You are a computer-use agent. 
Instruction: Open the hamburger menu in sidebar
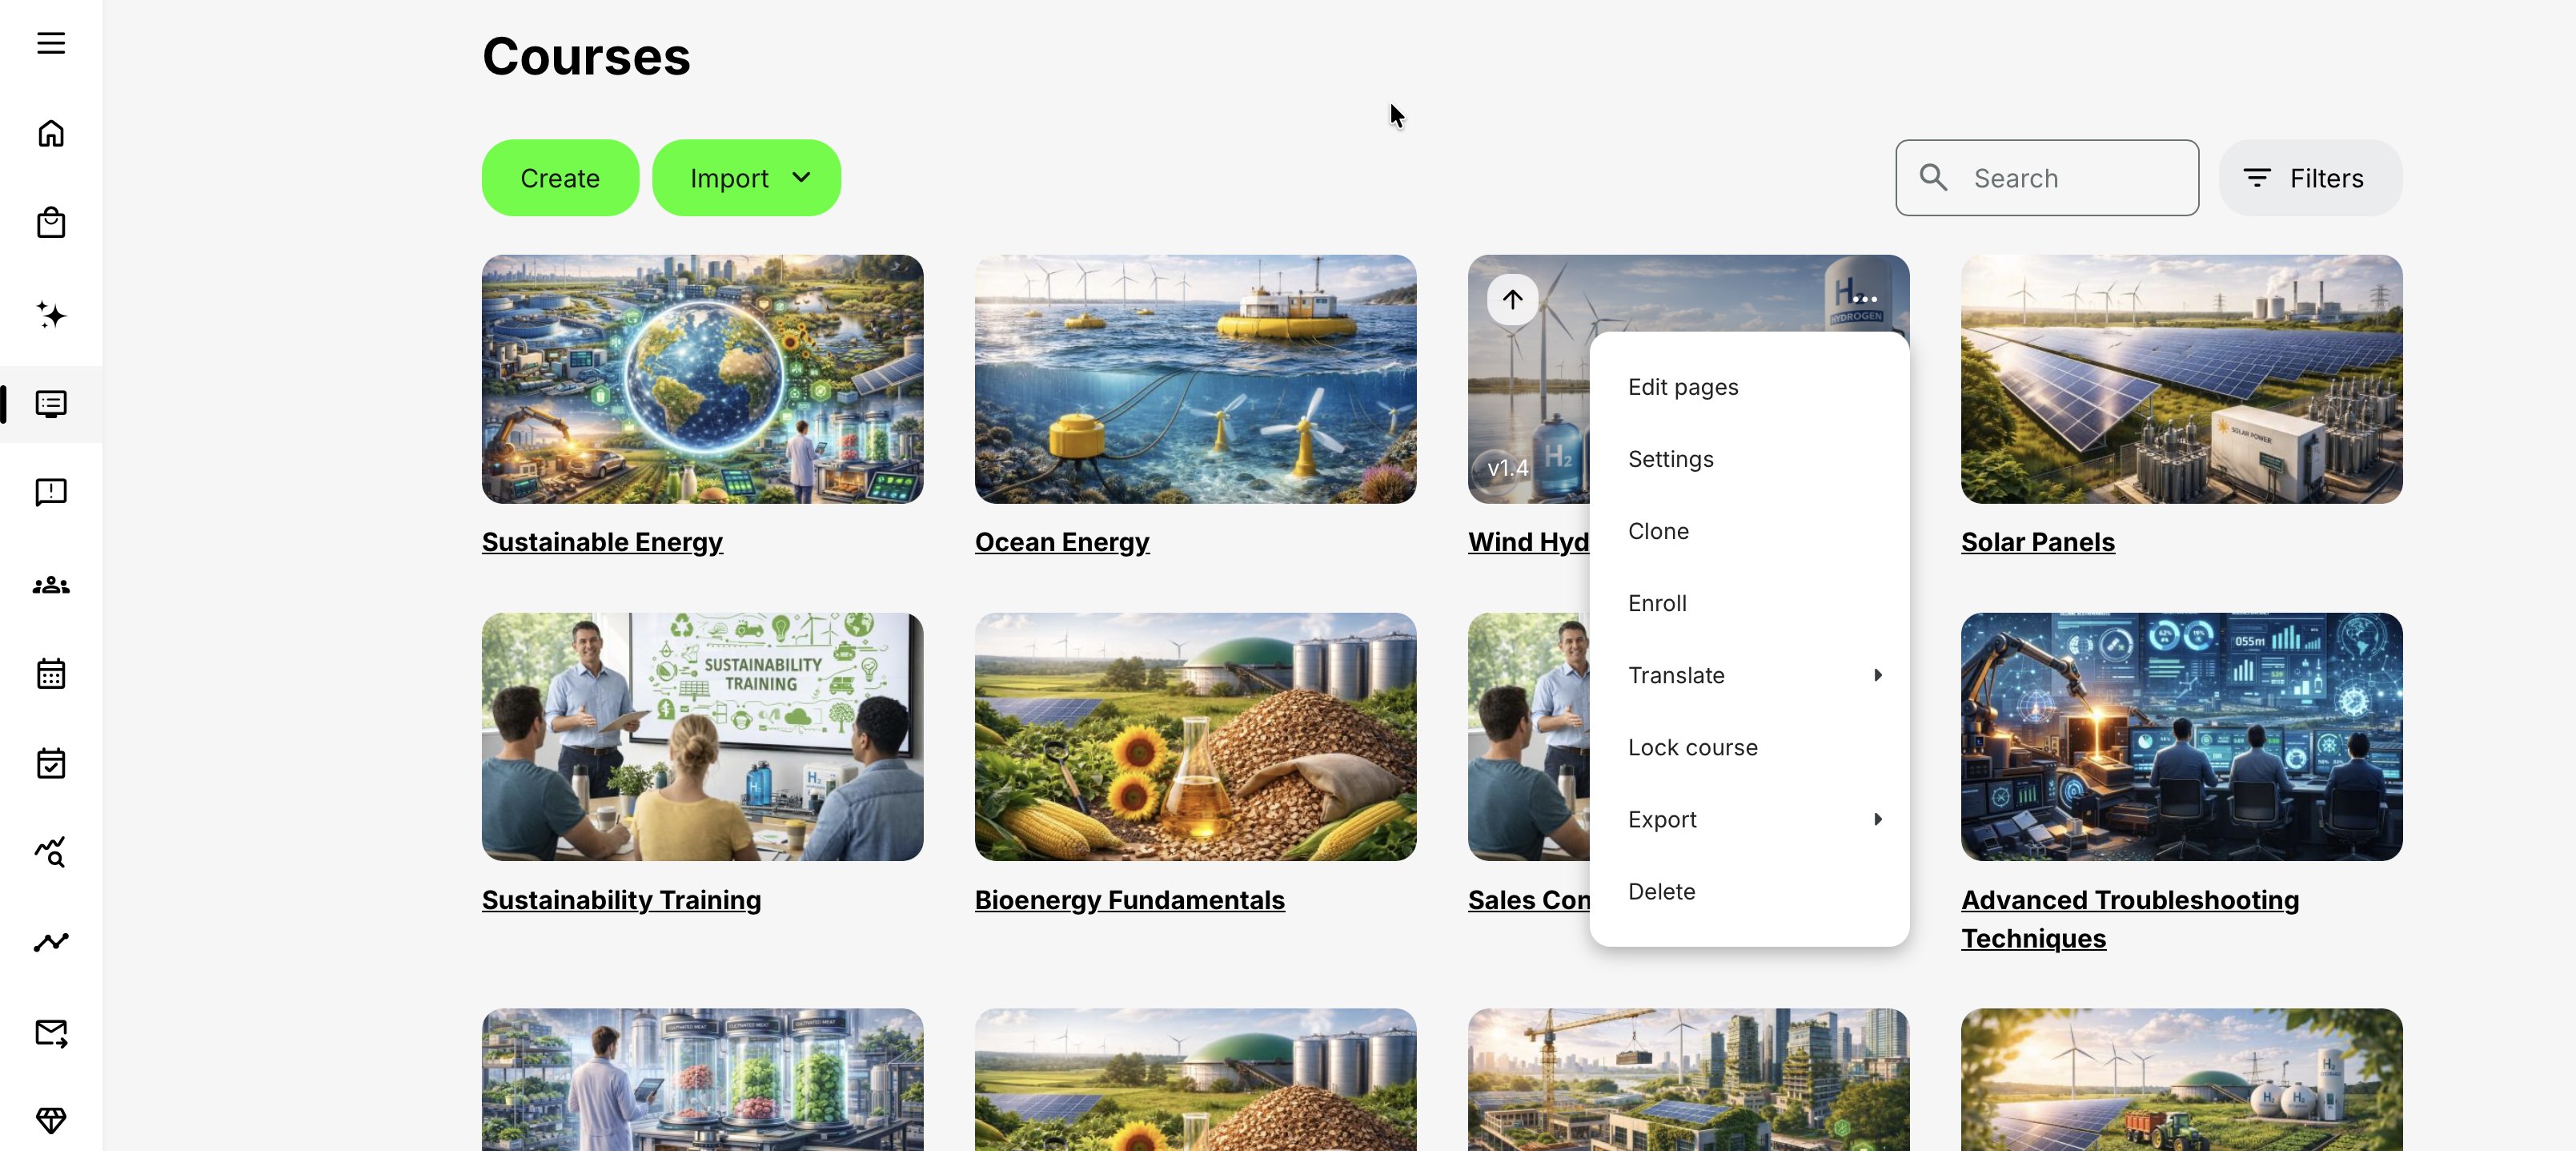click(x=51, y=43)
